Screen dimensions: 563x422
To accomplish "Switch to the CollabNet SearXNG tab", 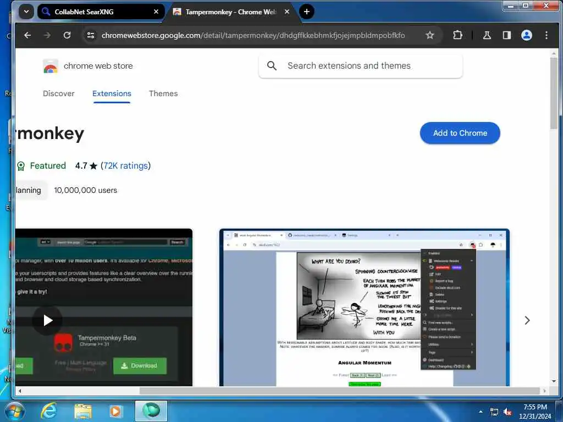I will point(101,12).
